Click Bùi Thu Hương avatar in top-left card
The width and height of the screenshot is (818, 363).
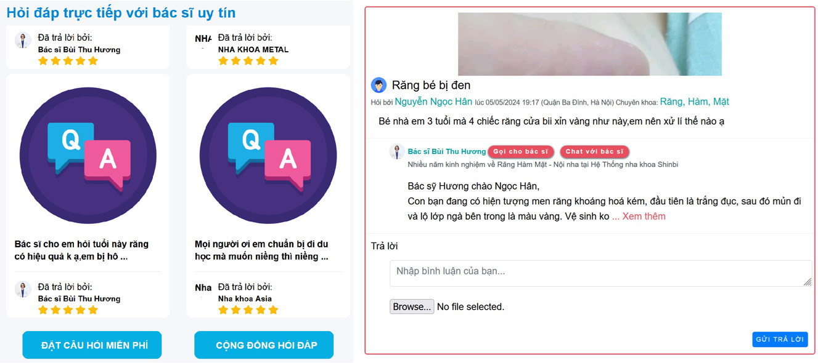(x=23, y=40)
